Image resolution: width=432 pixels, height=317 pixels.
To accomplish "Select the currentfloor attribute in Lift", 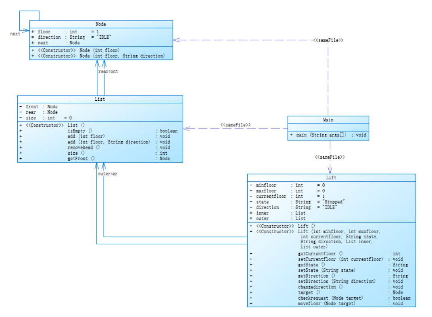I will pyautogui.click(x=271, y=197).
